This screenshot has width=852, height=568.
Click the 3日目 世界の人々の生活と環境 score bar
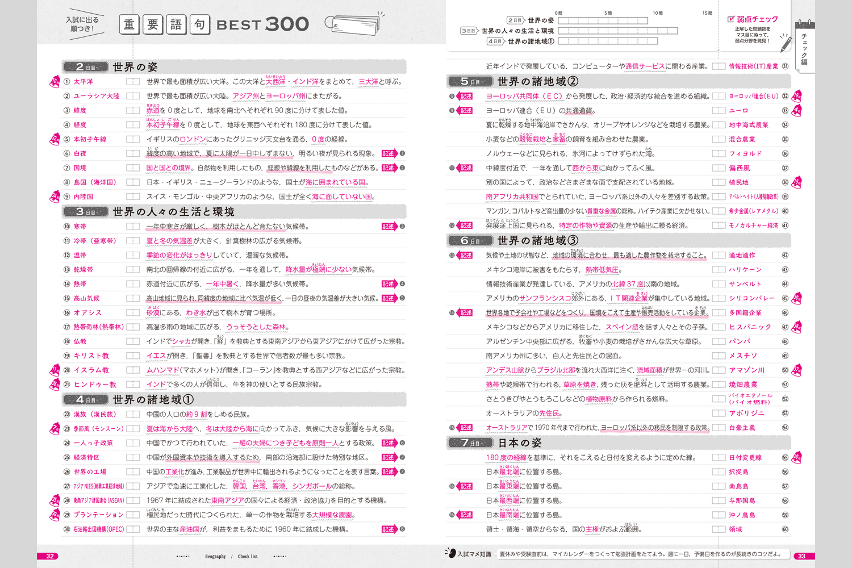pos(618,31)
